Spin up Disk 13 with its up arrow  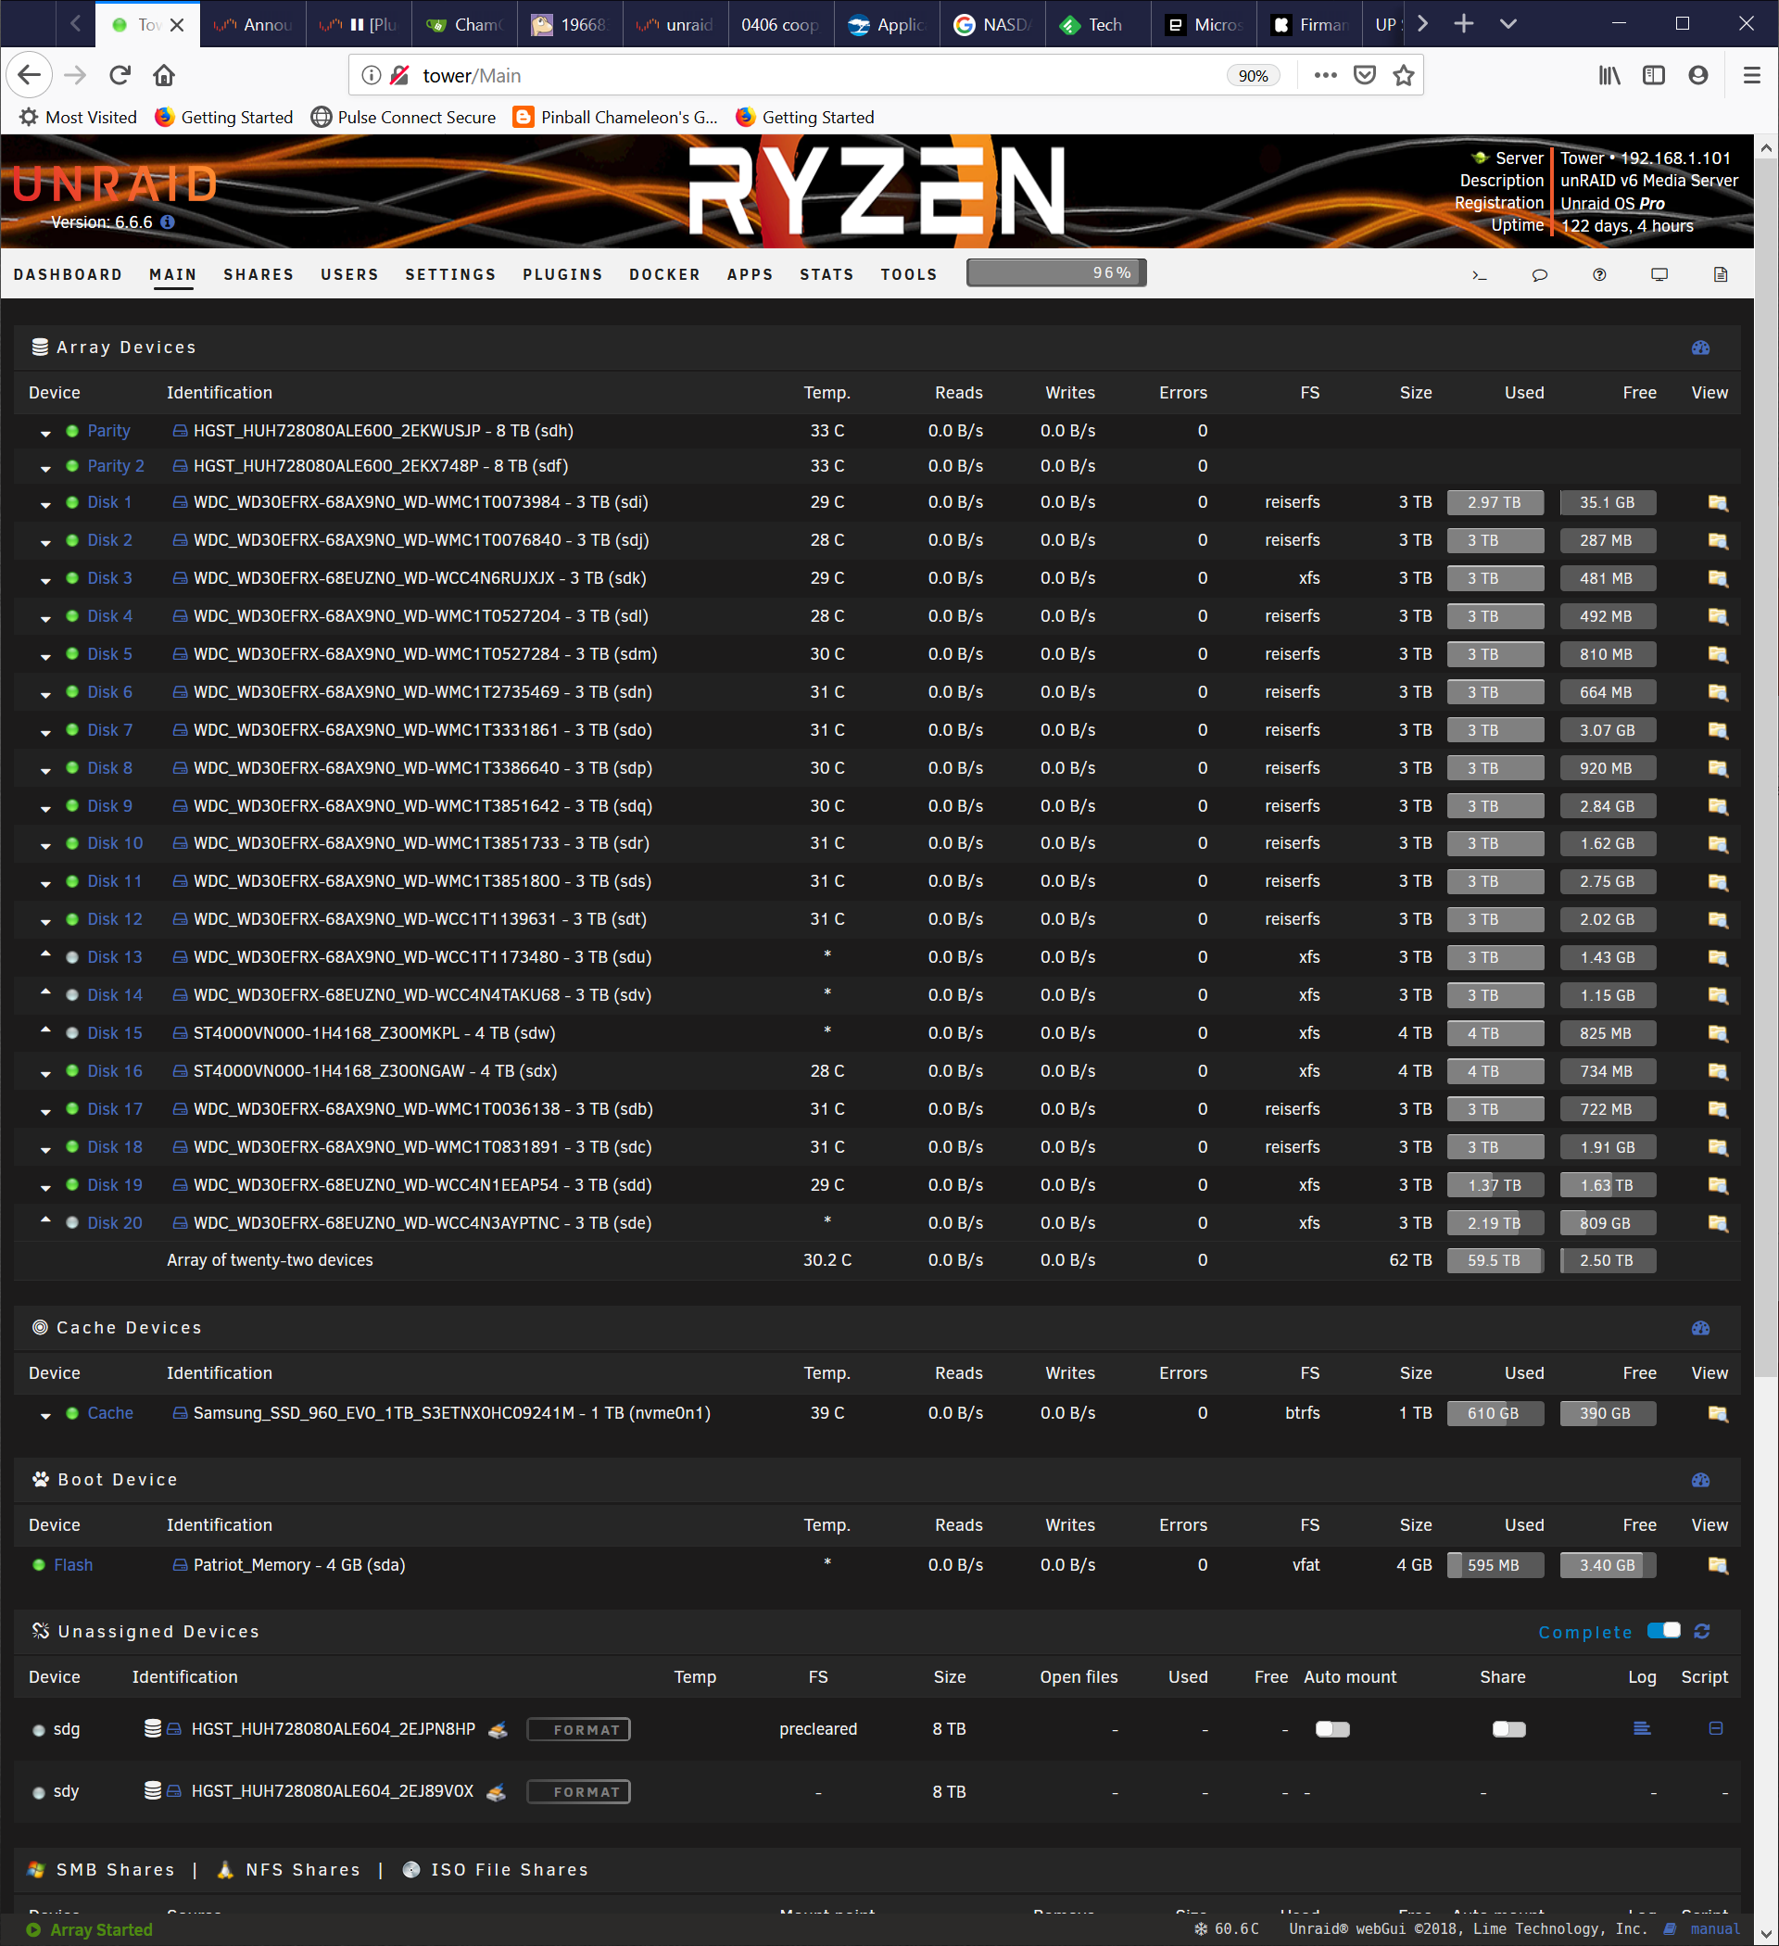coord(45,954)
